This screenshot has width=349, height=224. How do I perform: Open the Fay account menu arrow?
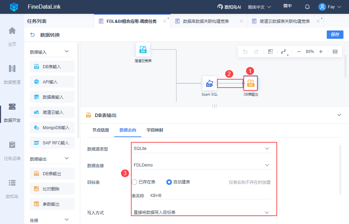click(x=339, y=7)
